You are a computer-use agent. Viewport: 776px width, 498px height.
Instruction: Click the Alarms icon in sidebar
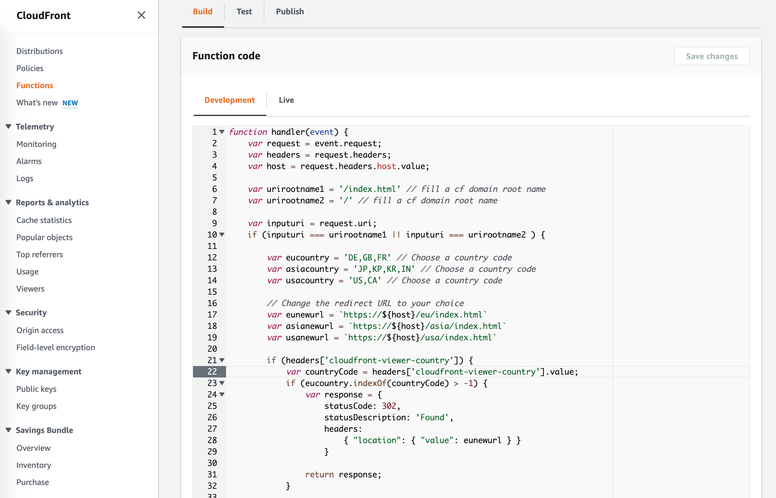tap(29, 161)
